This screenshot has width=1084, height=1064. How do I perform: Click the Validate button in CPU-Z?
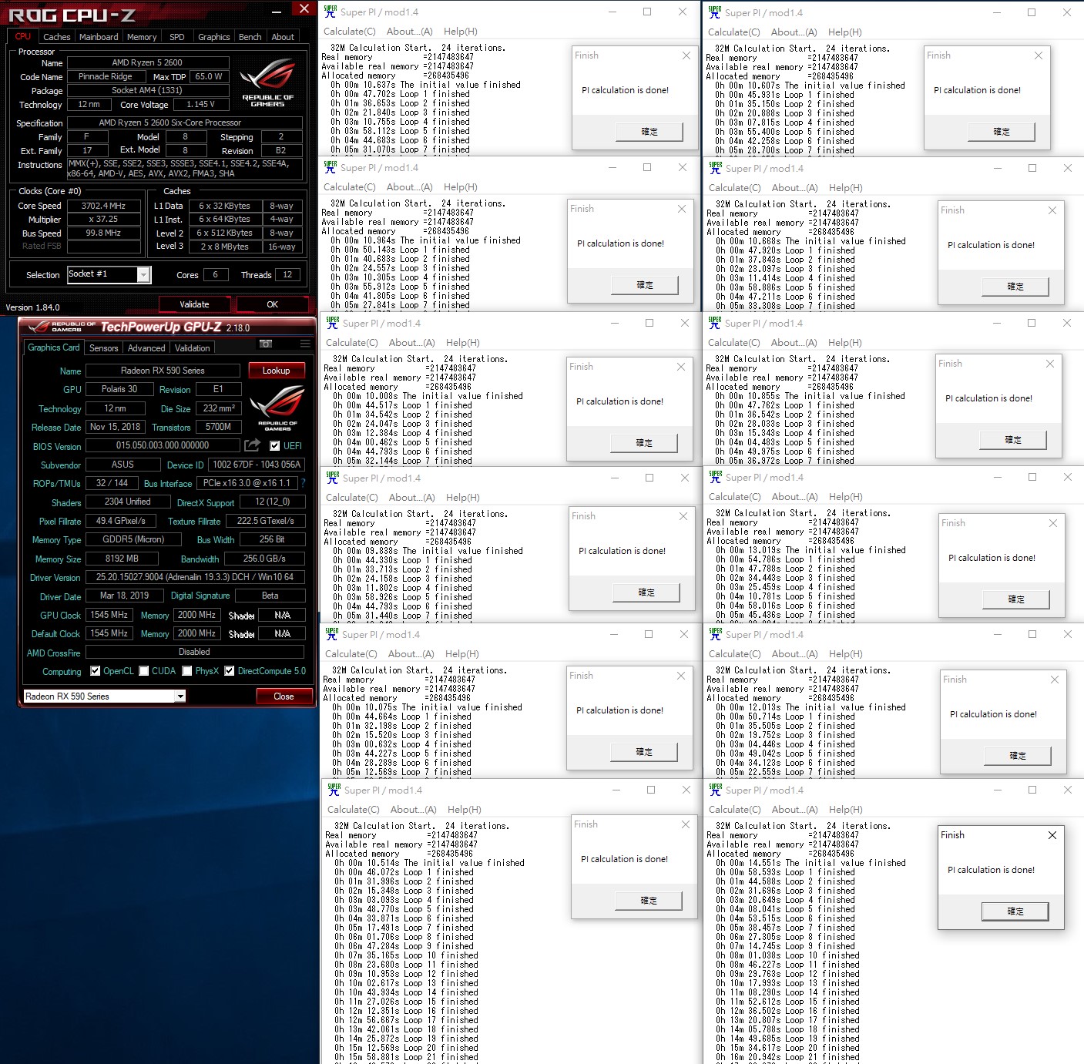[194, 304]
